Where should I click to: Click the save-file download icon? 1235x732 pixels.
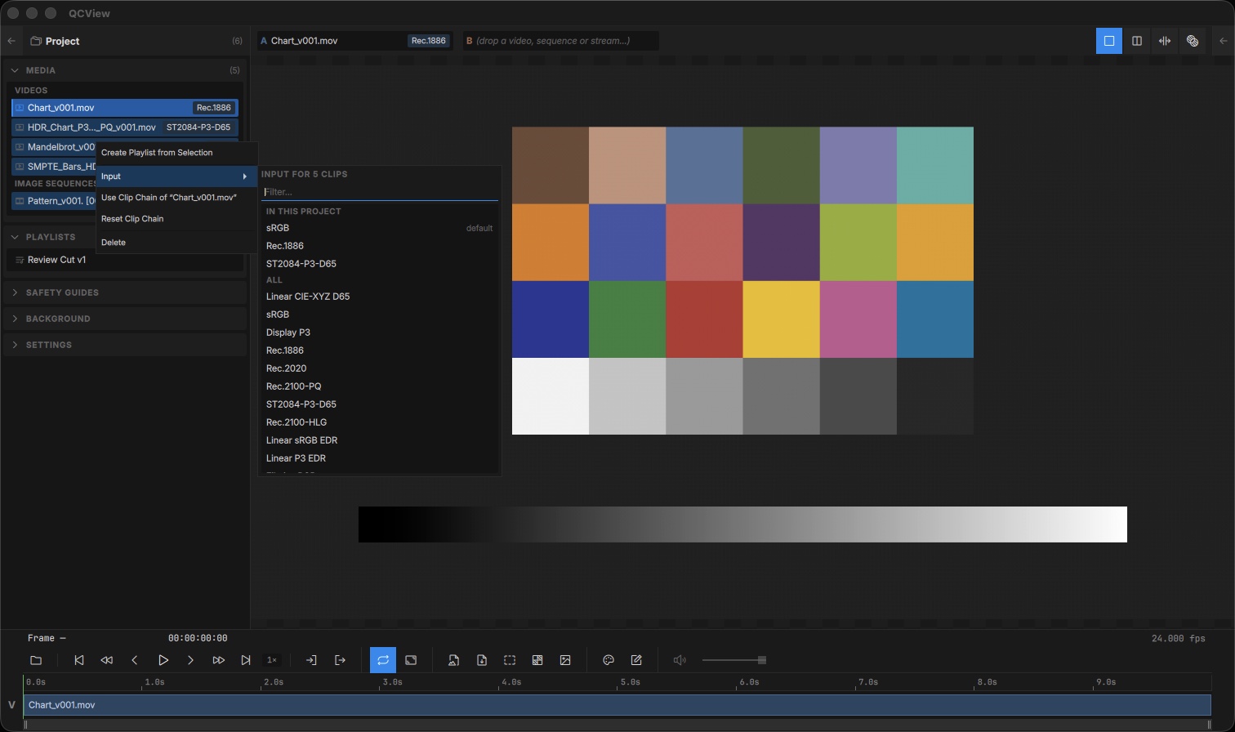(x=482, y=660)
